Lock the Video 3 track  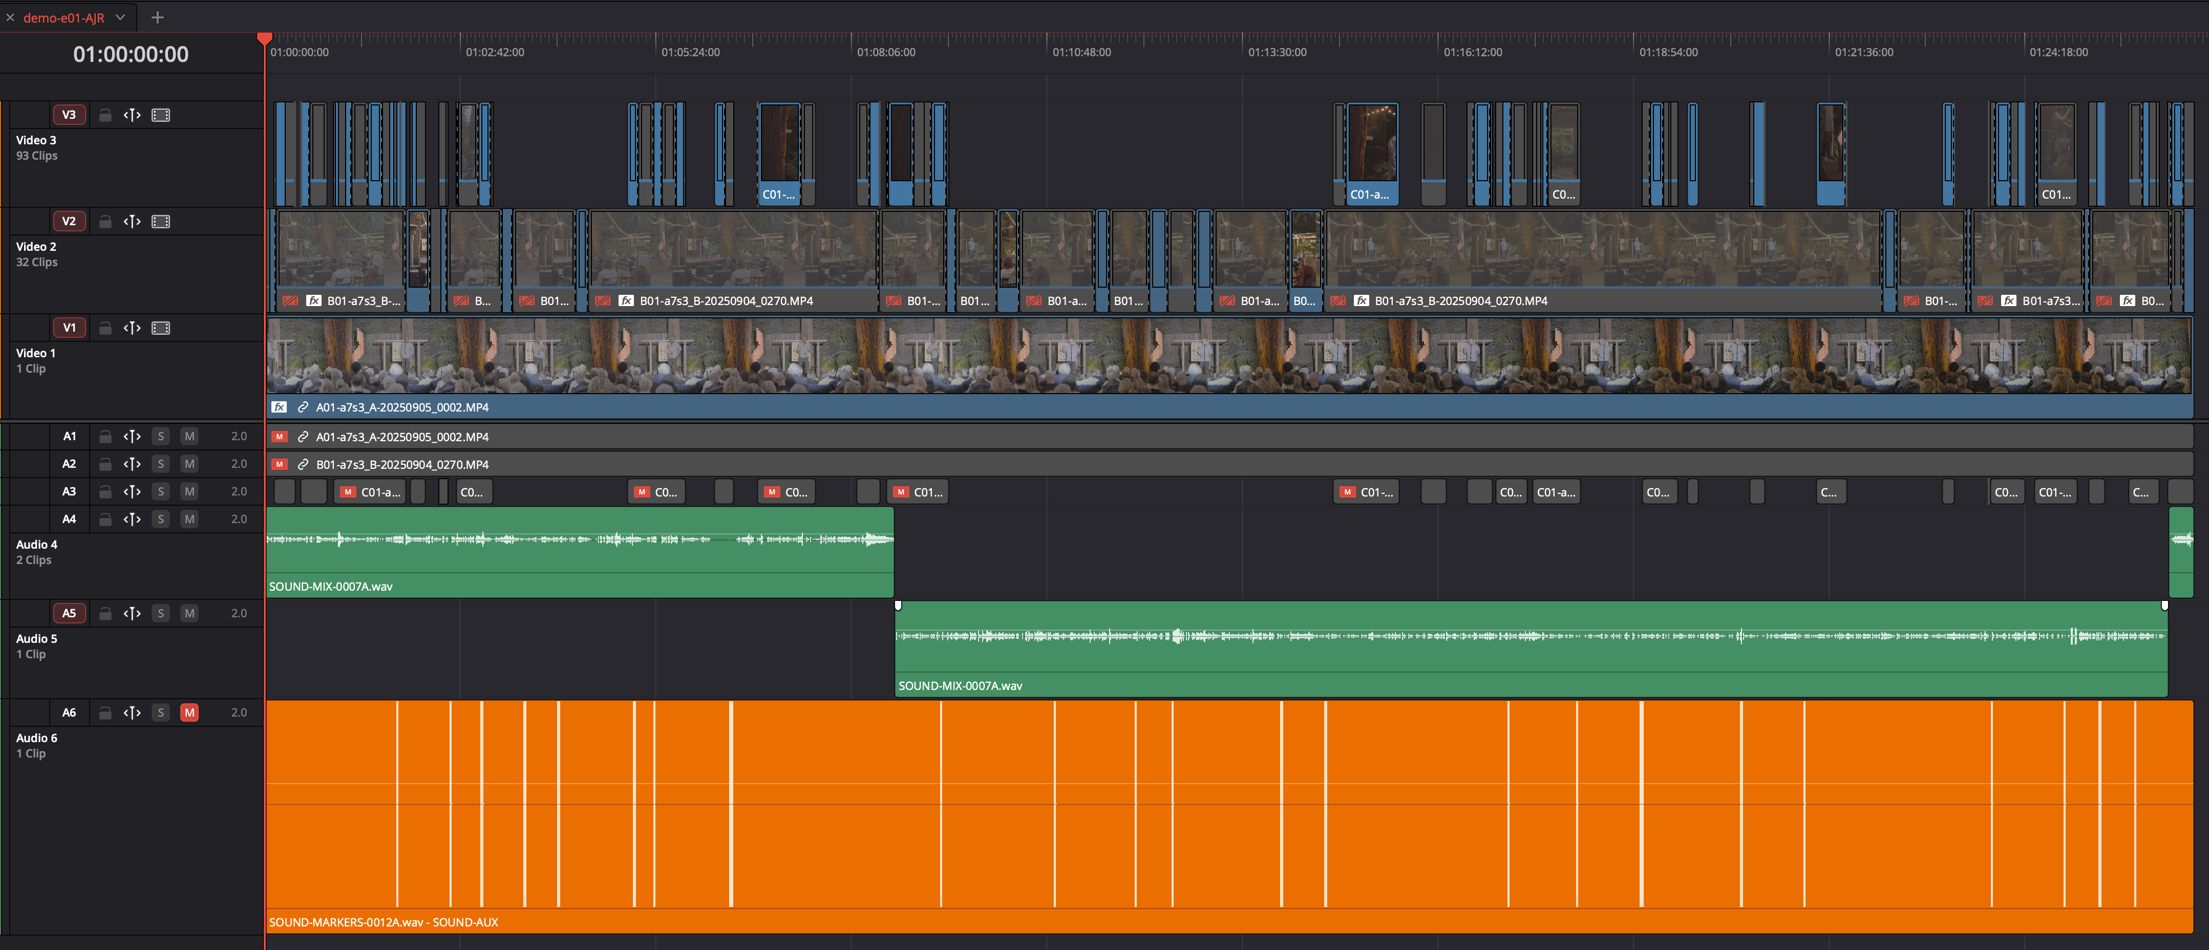coord(104,115)
